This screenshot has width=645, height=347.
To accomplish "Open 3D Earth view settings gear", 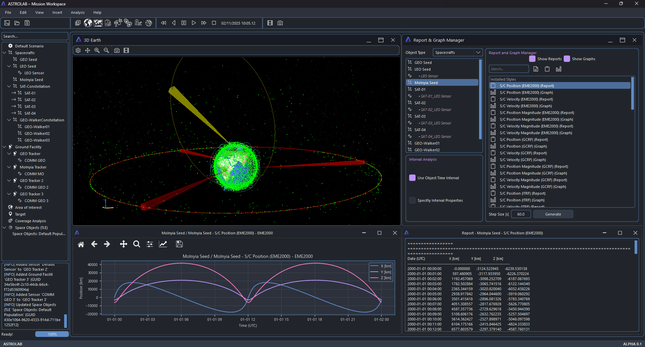I will click(x=78, y=50).
